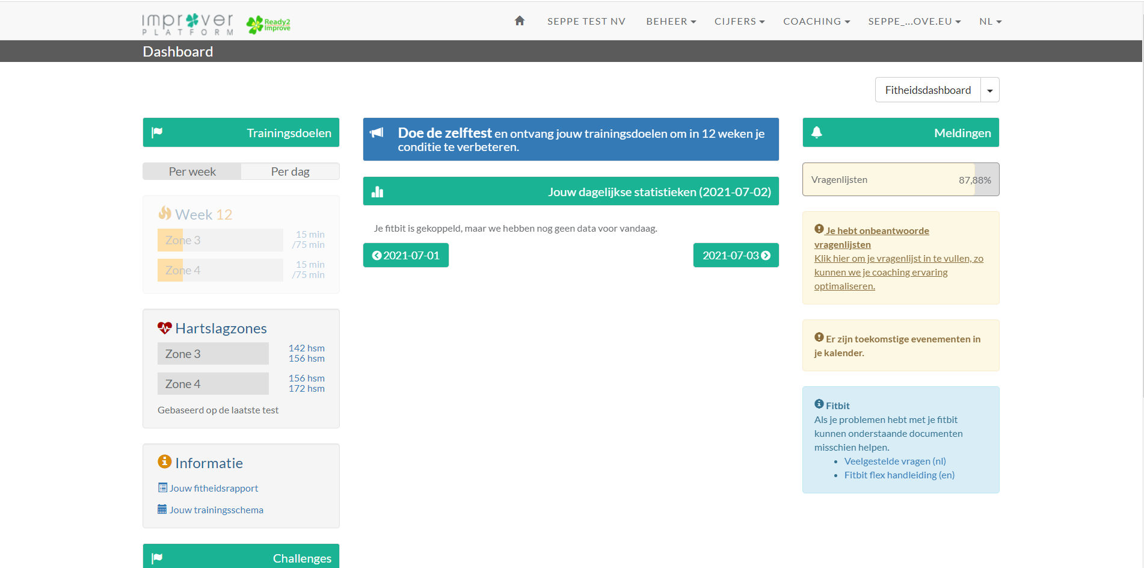Go to home via house icon

point(520,21)
